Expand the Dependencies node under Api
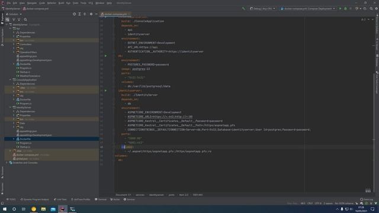 [14, 33]
